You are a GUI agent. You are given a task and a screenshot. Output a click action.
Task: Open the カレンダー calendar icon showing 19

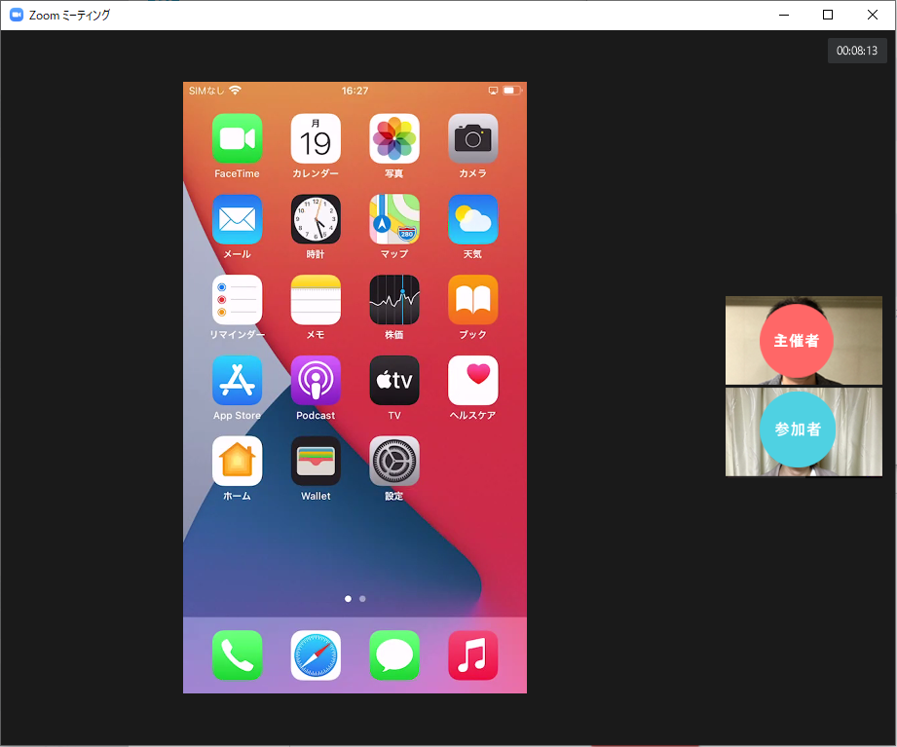point(316,138)
